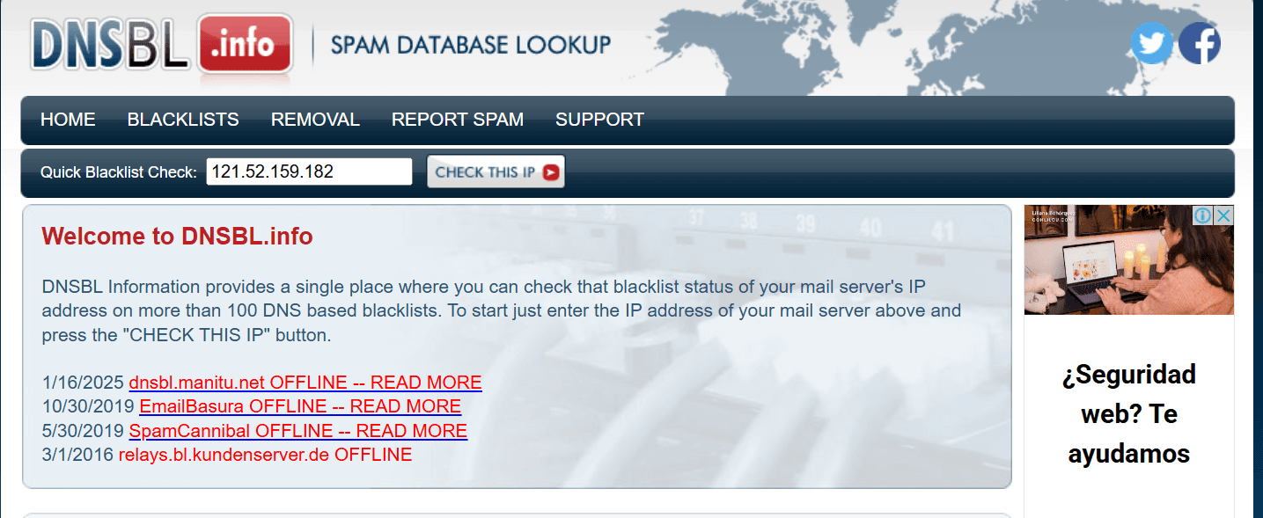The width and height of the screenshot is (1263, 518).
Task: Open dnsbl.manitu.net OFFLINE READ MORE link
Action: 305,383
